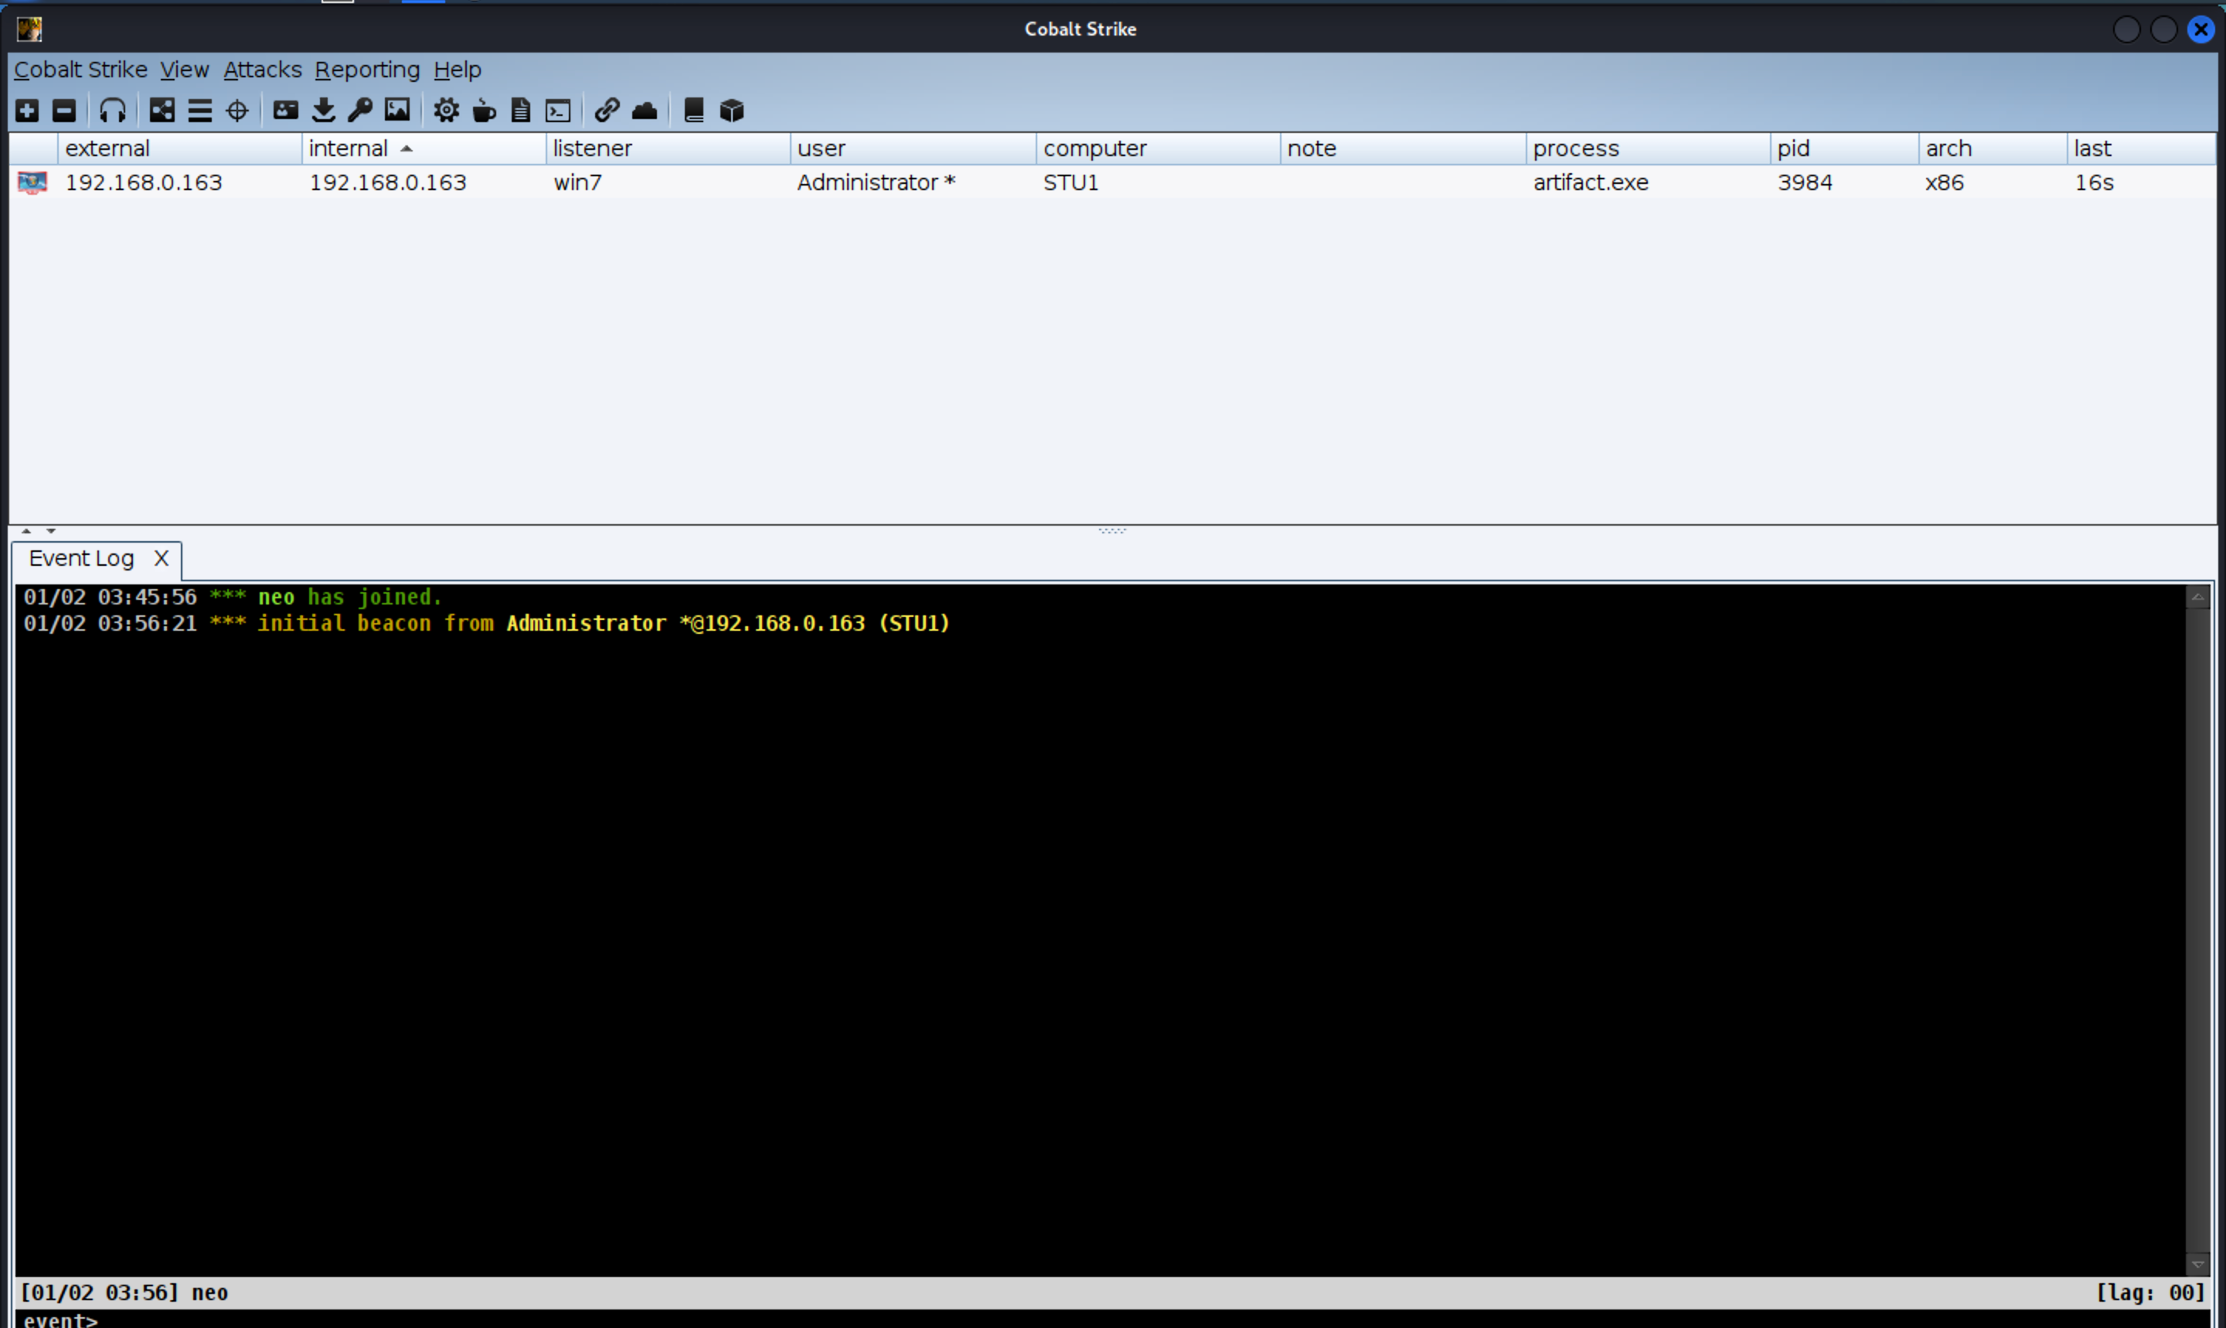Sort by the arch column header
The height and width of the screenshot is (1328, 2226).
tap(1993, 148)
